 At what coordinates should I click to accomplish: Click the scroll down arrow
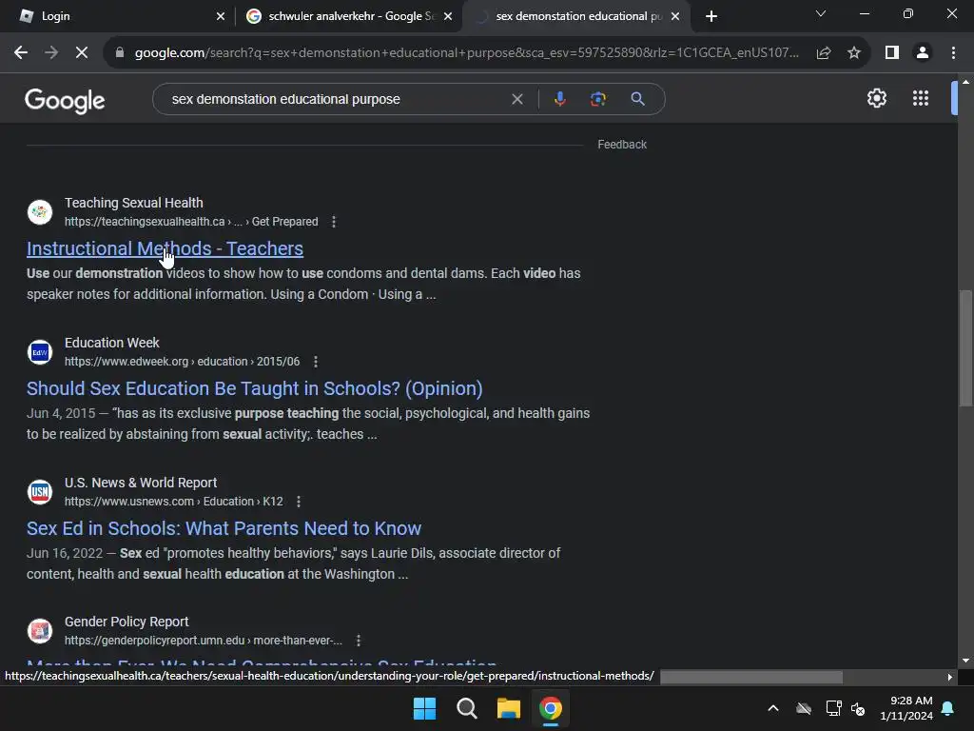(x=965, y=661)
